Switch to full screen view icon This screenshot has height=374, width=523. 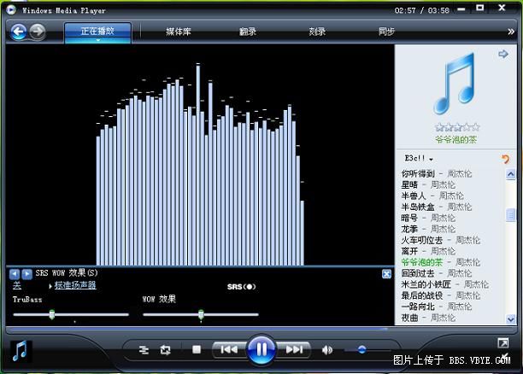(x=503, y=343)
